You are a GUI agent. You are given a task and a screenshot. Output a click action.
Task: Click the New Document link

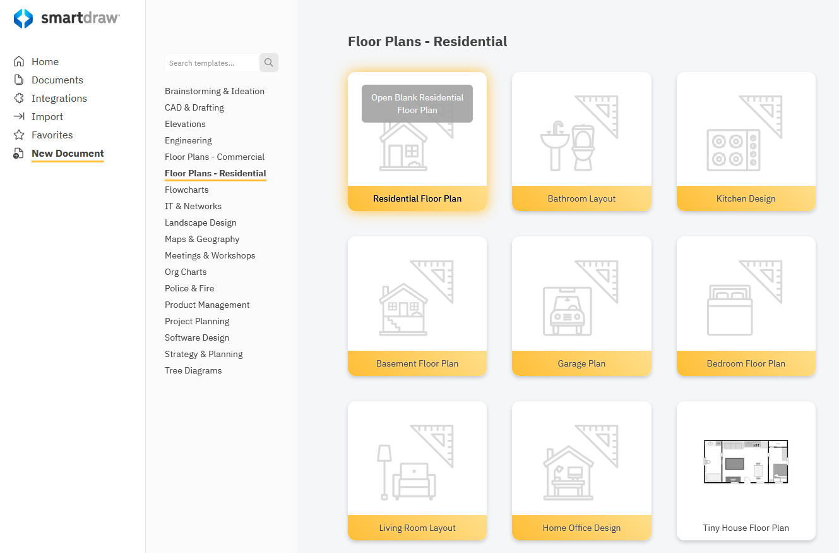tap(67, 153)
